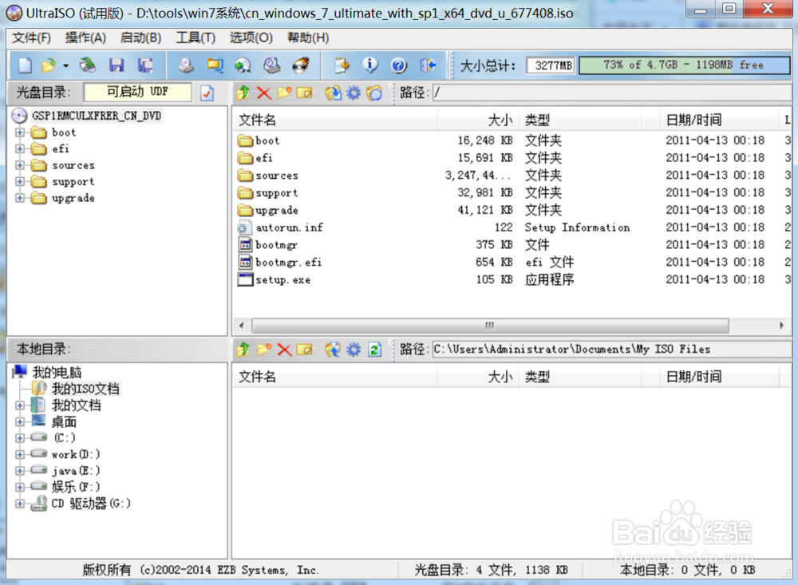The height and width of the screenshot is (585, 798).
Task: Click Rename icon in local pane toolbar
Action: 304,350
